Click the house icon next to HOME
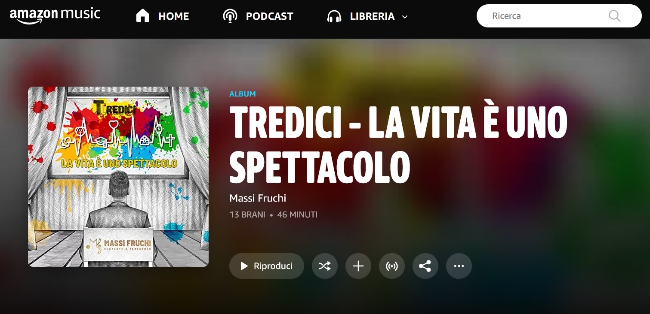This screenshot has height=314, width=650. click(x=142, y=16)
